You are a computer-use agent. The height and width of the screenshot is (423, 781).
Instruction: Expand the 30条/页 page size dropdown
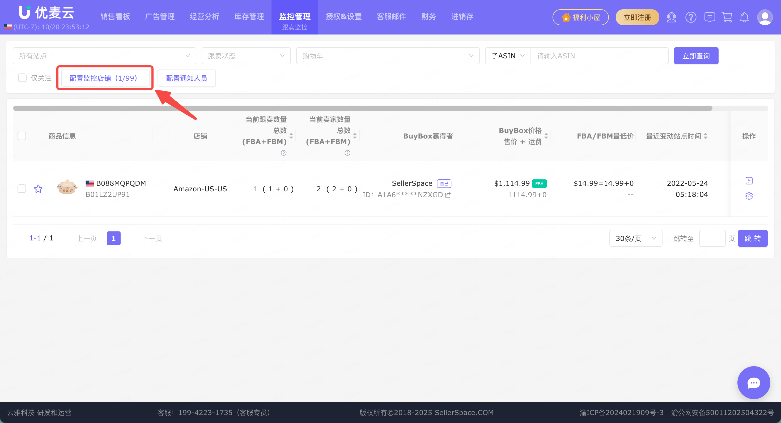(x=635, y=239)
